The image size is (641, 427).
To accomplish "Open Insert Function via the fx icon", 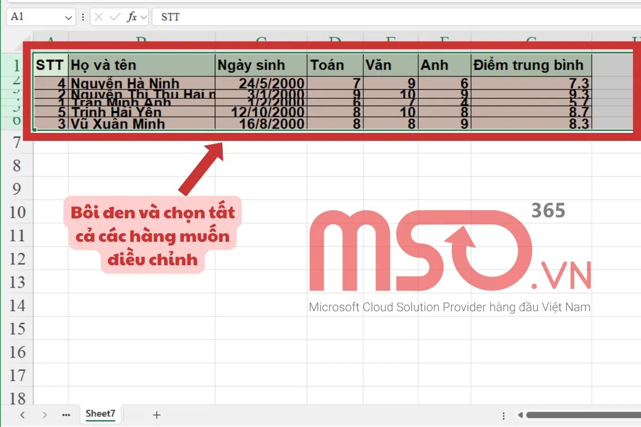I will (131, 17).
